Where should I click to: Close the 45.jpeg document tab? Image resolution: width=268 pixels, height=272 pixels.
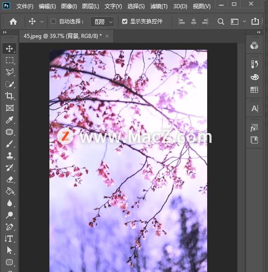point(107,36)
